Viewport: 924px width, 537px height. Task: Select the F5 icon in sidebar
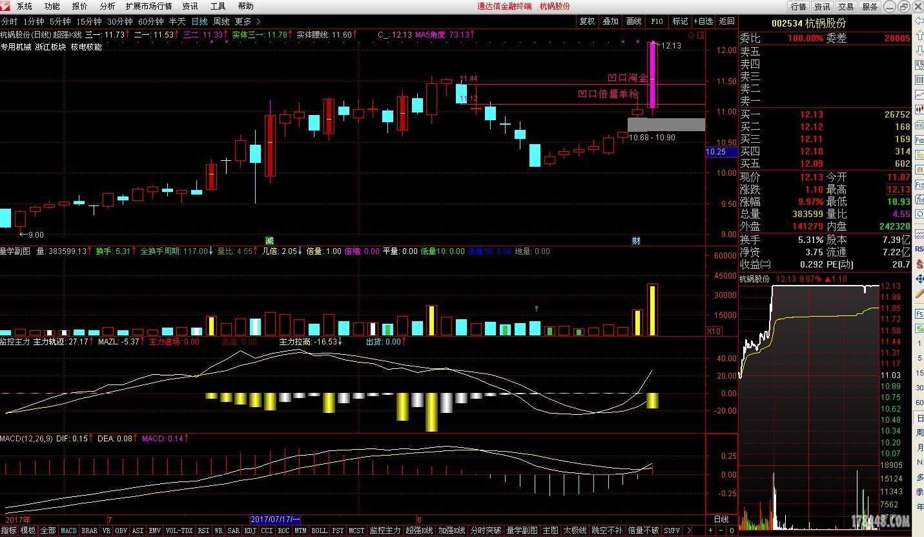(x=919, y=313)
